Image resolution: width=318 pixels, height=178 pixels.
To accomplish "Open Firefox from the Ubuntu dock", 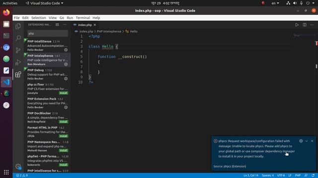I will click(x=6, y=12).
